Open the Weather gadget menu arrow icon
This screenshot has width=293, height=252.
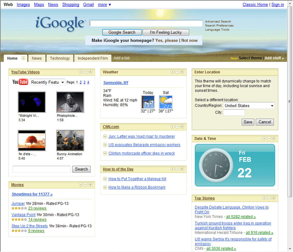point(173,72)
